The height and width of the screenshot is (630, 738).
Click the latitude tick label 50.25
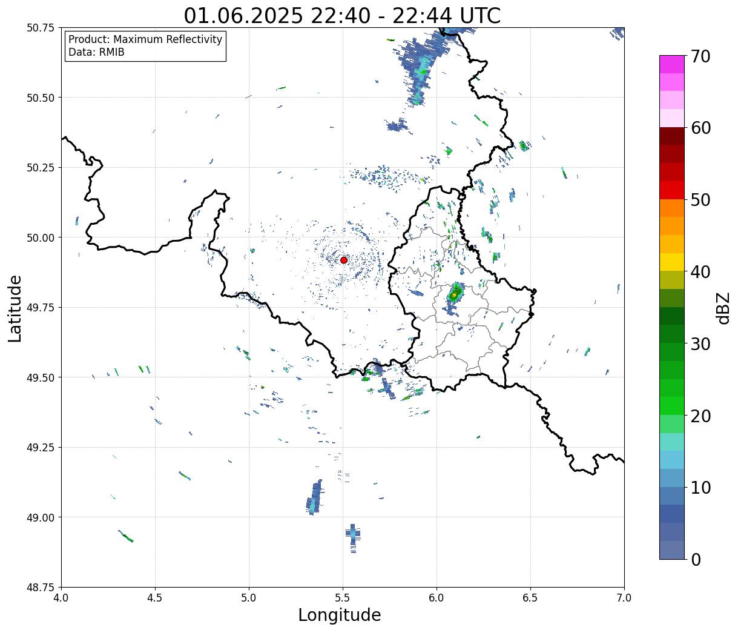click(x=41, y=168)
